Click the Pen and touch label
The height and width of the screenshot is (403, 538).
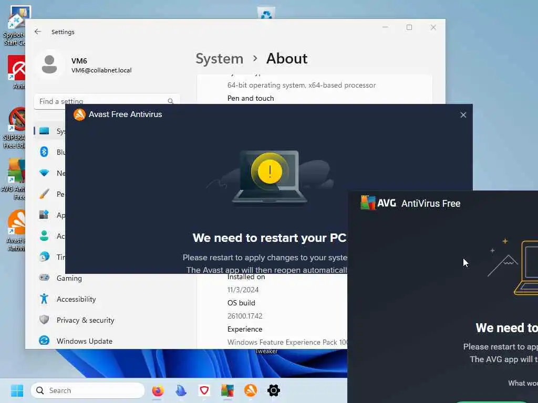click(251, 98)
